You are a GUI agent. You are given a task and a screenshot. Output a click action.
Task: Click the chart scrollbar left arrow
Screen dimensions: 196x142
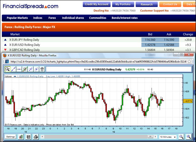point(42,137)
